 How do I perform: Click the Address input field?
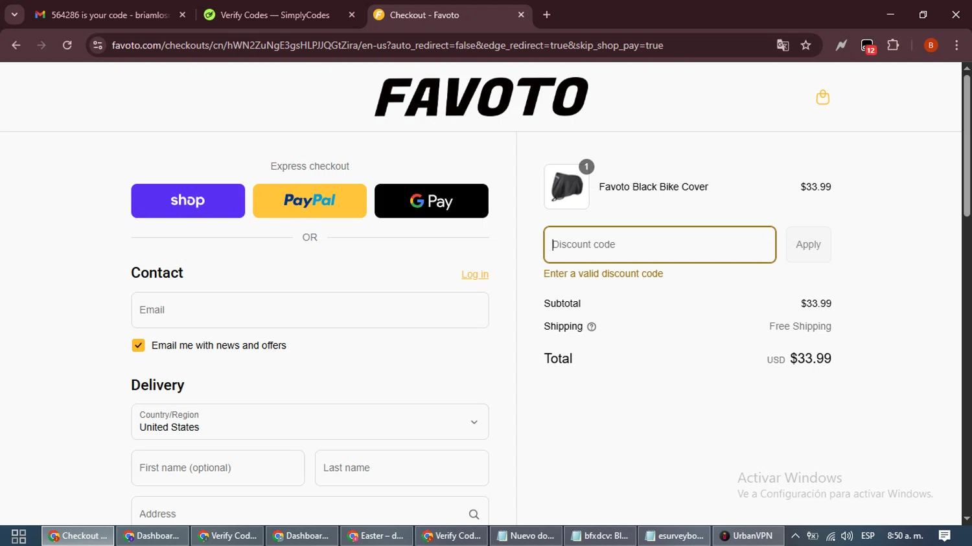click(310, 514)
